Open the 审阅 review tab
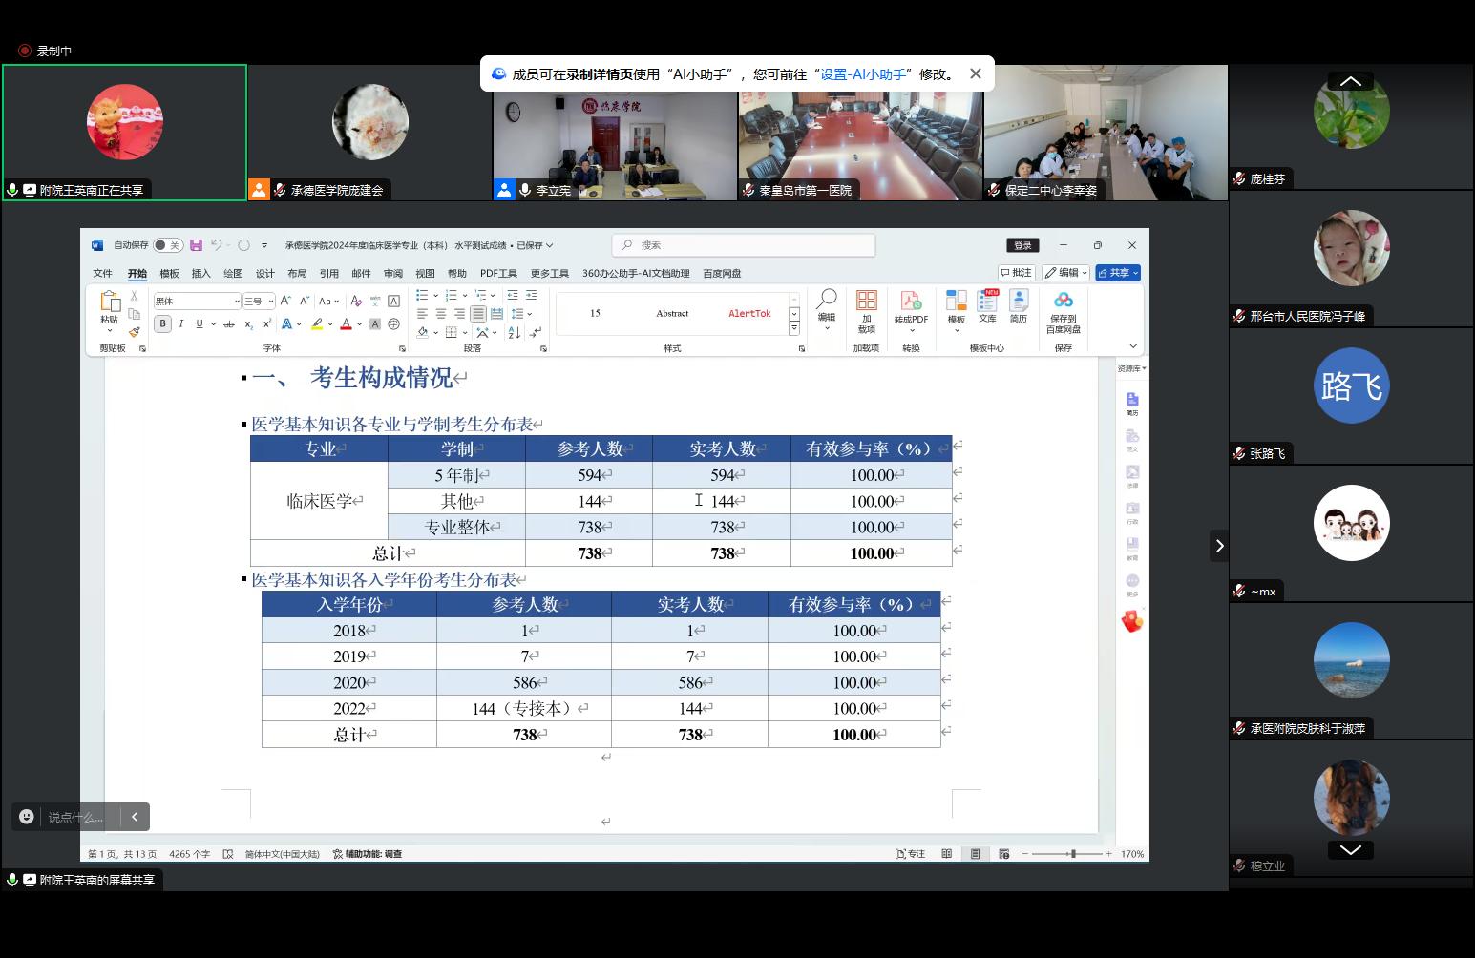 [x=393, y=274]
